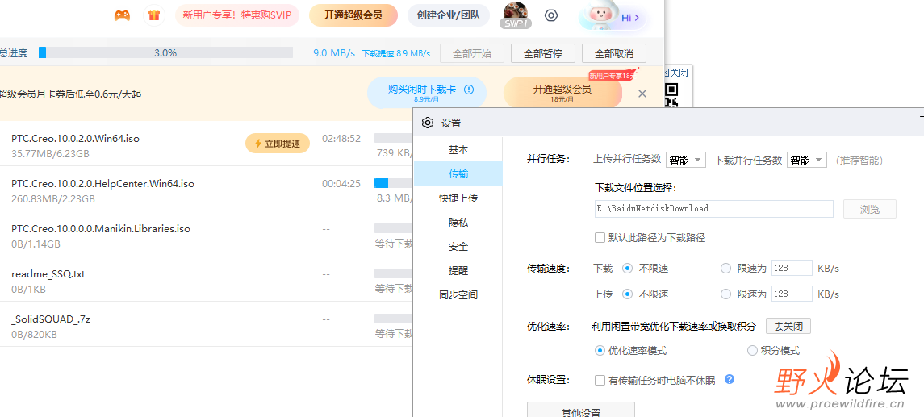Click the 260.83MB/2.23GB size text
This screenshot has width=924, height=417.
[x=53, y=199]
